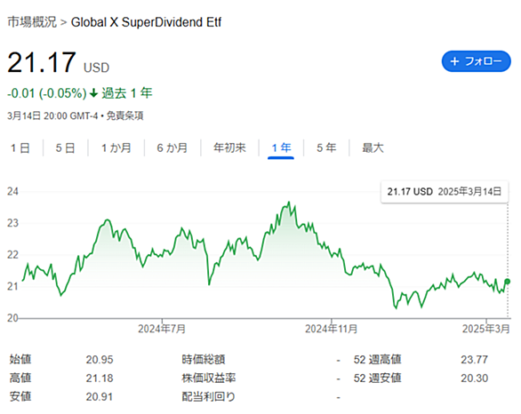Click the 過去 1 年 period text
Screen dimensions: 521x414
click(127, 93)
